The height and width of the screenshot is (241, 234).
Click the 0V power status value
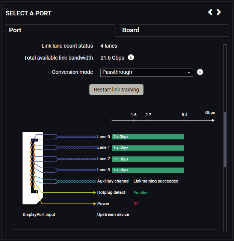click(x=136, y=204)
